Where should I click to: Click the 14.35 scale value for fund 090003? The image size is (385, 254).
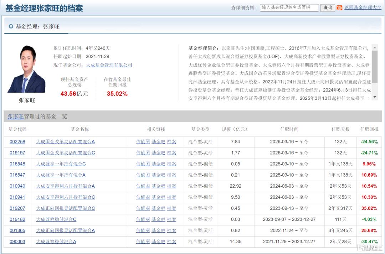click(236, 242)
